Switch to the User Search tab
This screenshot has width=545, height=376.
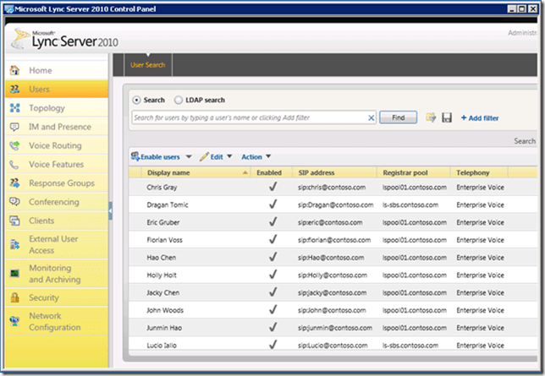click(148, 65)
